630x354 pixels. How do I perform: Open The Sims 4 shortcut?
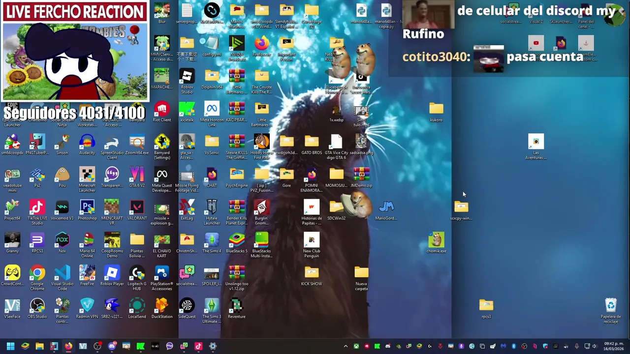[212, 244]
